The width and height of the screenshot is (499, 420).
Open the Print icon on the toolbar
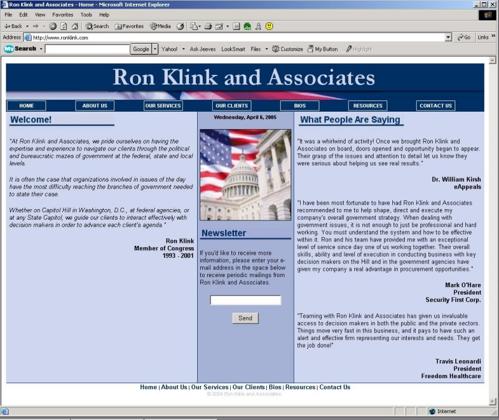[x=208, y=26]
